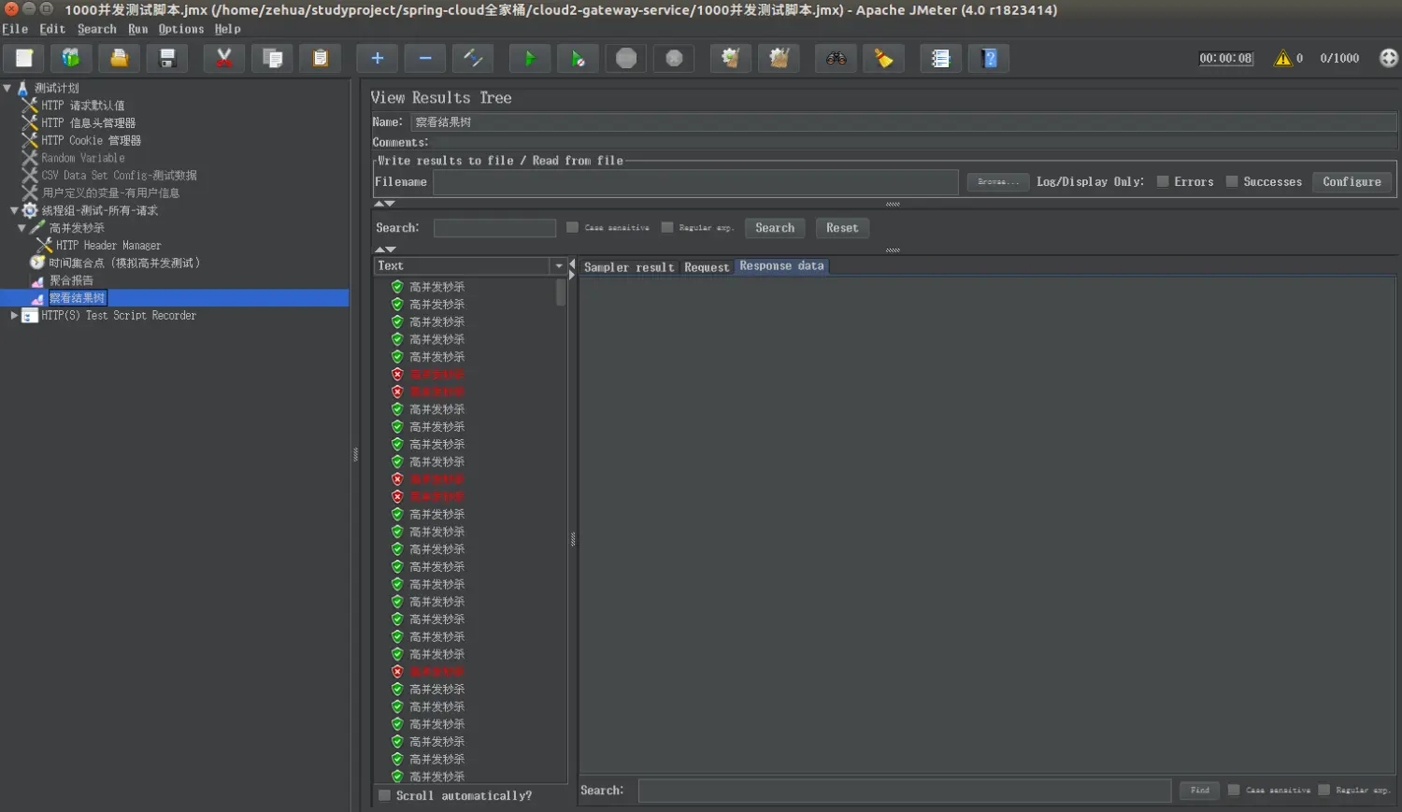Image resolution: width=1402 pixels, height=812 pixels.
Task: Enable the Errors only checkbox
Action: point(1163,181)
